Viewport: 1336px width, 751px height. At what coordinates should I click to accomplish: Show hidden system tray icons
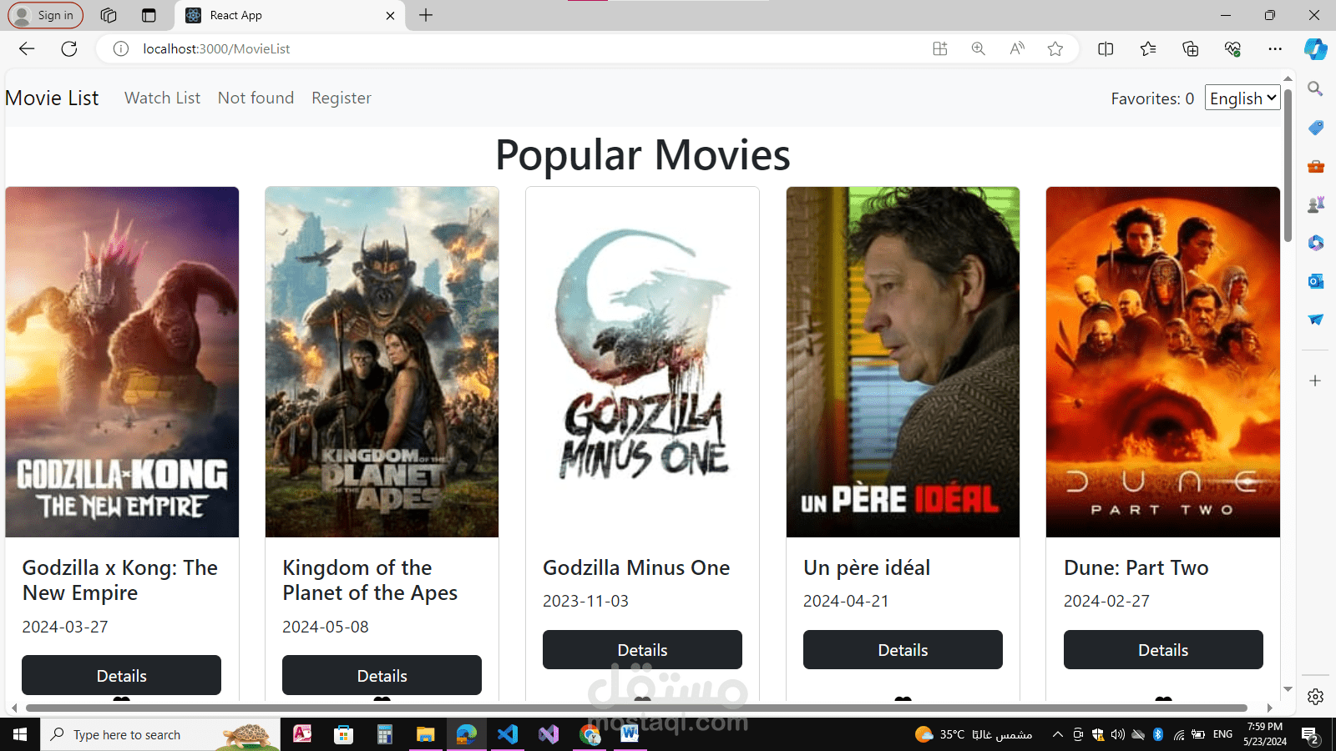(1057, 734)
